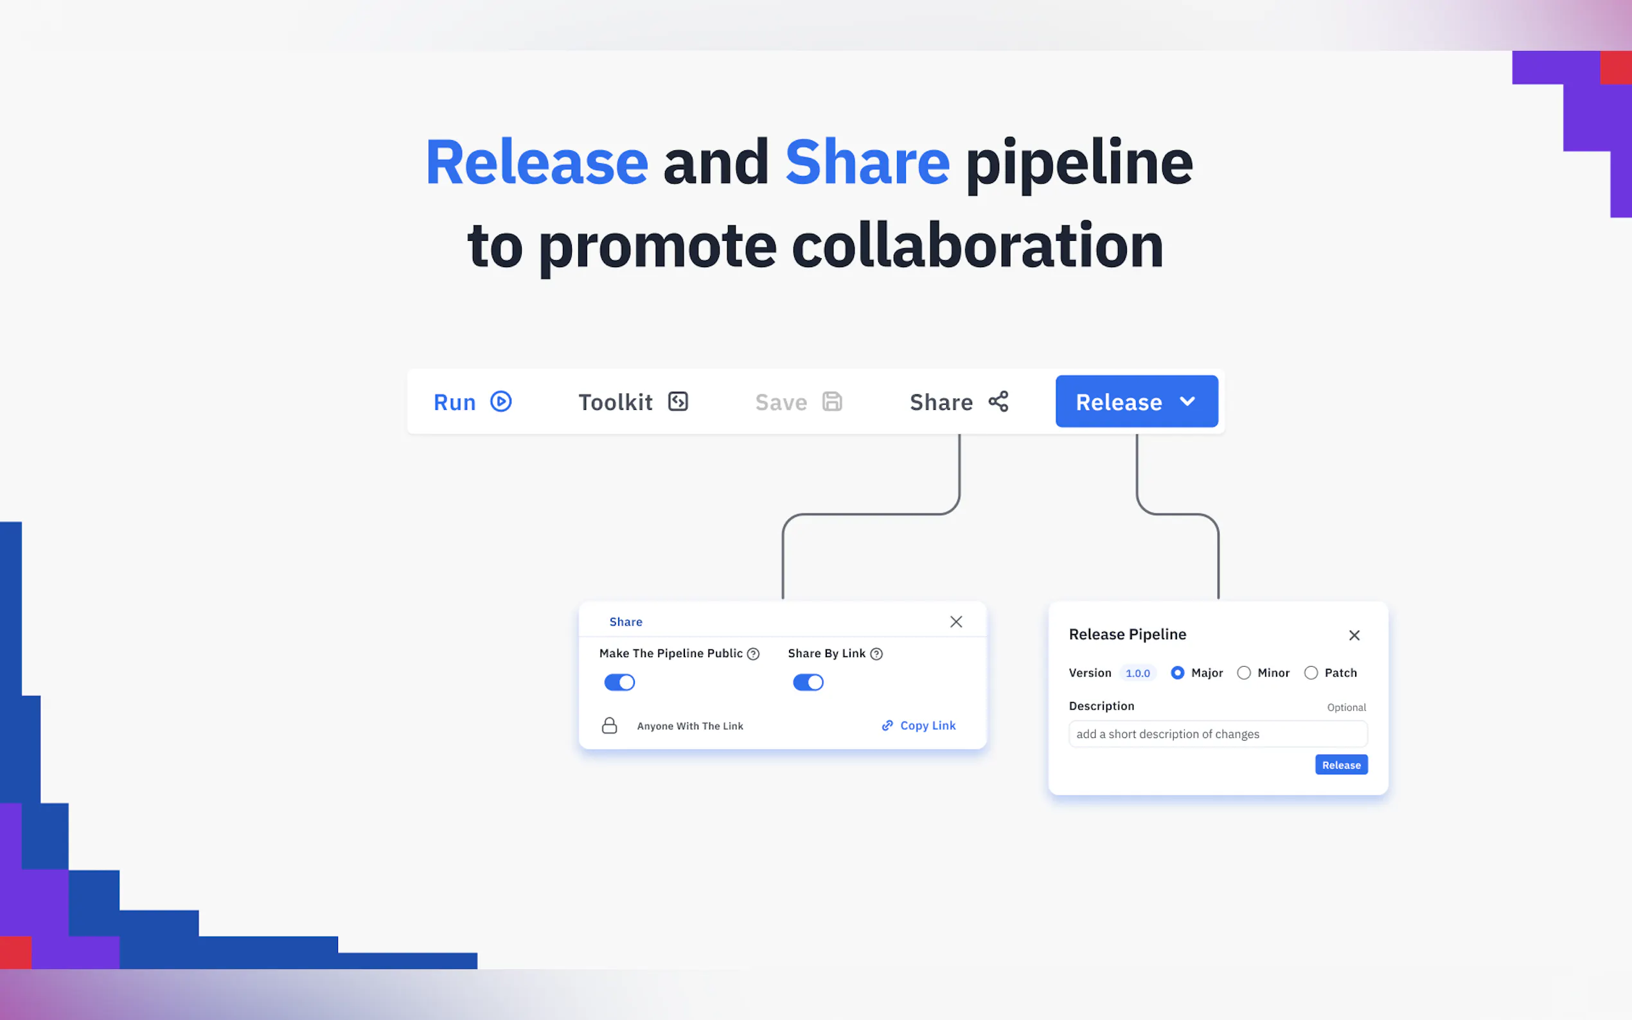Select the Patch version radio button

pos(1310,673)
